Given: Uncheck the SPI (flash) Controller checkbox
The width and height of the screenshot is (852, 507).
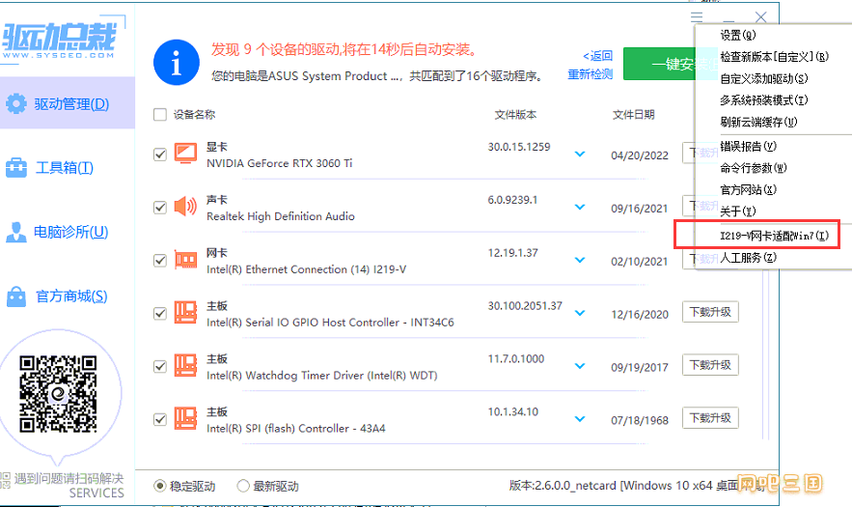Looking at the screenshot, I should (160, 419).
